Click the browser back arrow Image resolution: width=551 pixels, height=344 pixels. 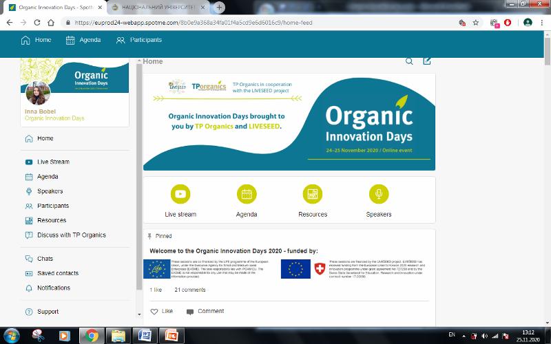click(10, 23)
